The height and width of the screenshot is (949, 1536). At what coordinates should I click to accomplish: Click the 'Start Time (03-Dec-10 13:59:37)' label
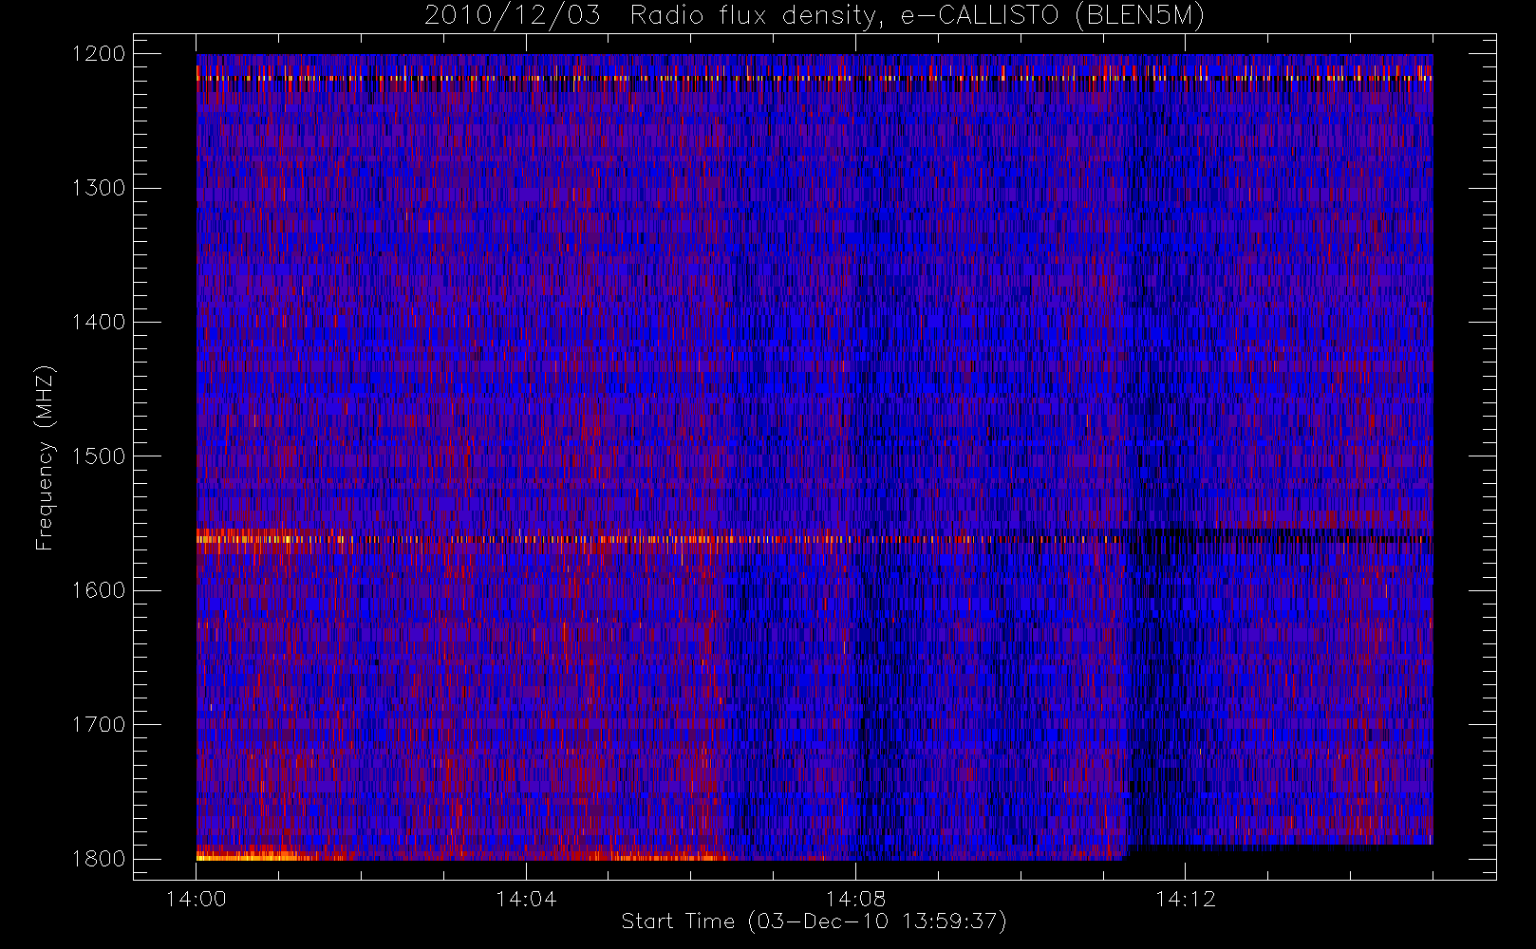click(x=815, y=921)
